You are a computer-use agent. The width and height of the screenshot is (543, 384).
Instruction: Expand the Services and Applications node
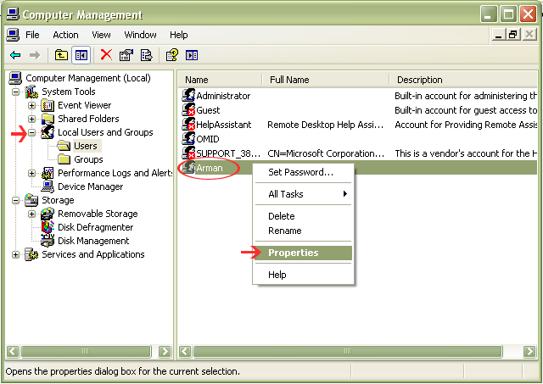click(x=16, y=254)
